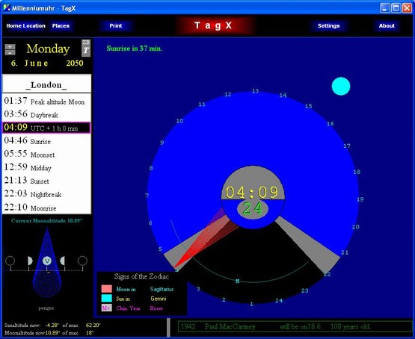Click the Horse Chinese year text
The width and height of the screenshot is (415, 339).
156,308
